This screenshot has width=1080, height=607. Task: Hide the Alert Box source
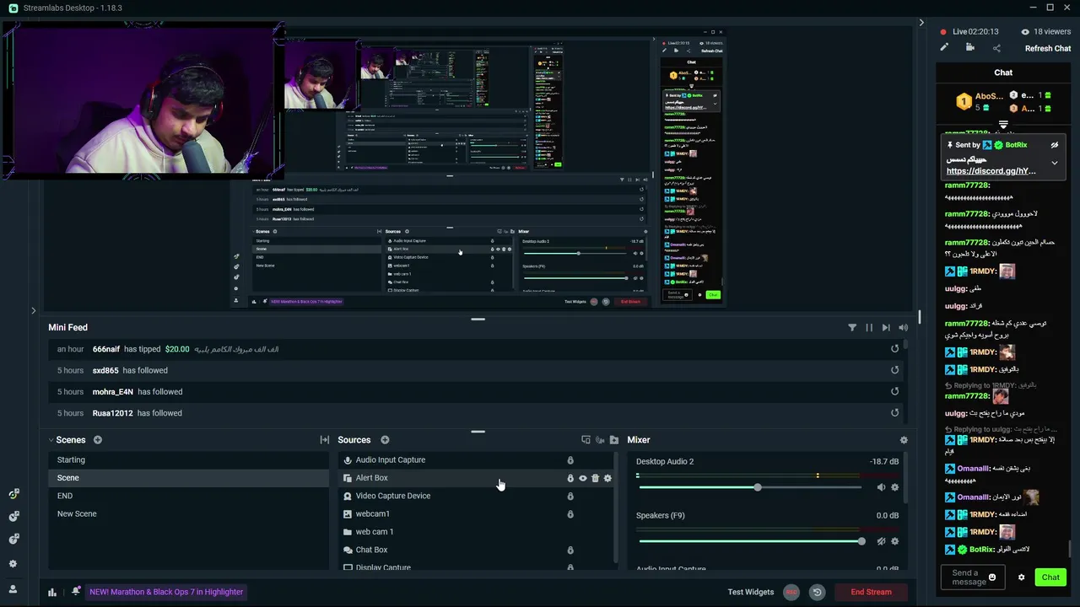pos(582,478)
